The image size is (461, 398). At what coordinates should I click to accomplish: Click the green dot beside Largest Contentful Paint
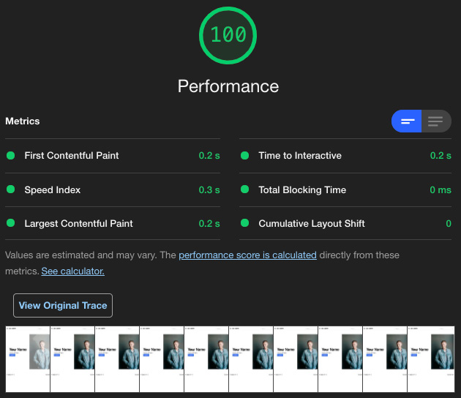point(10,223)
